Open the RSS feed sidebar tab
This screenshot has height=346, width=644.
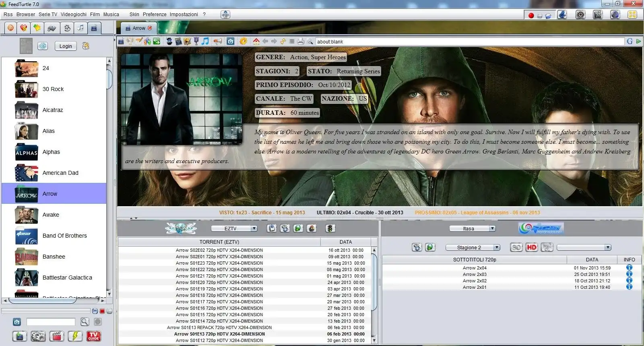11,28
